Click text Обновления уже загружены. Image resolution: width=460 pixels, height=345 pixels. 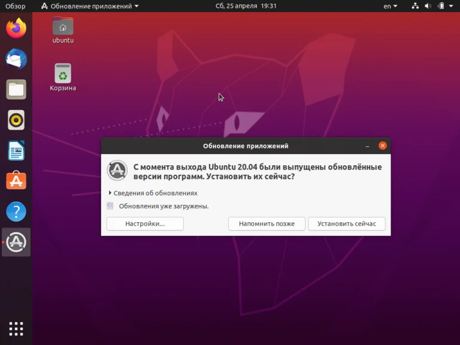pos(164,206)
